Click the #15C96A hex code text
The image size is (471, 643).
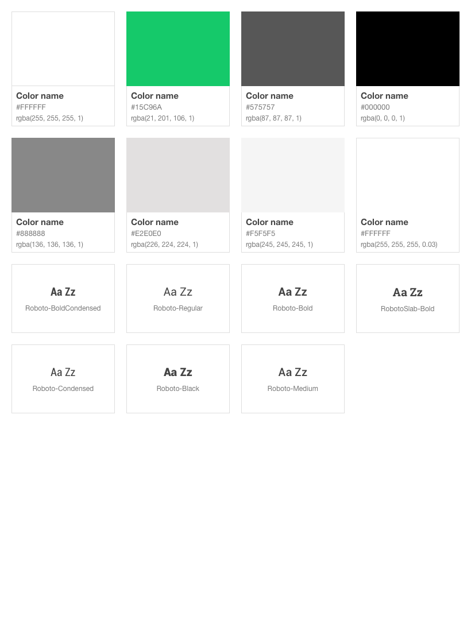(x=146, y=107)
